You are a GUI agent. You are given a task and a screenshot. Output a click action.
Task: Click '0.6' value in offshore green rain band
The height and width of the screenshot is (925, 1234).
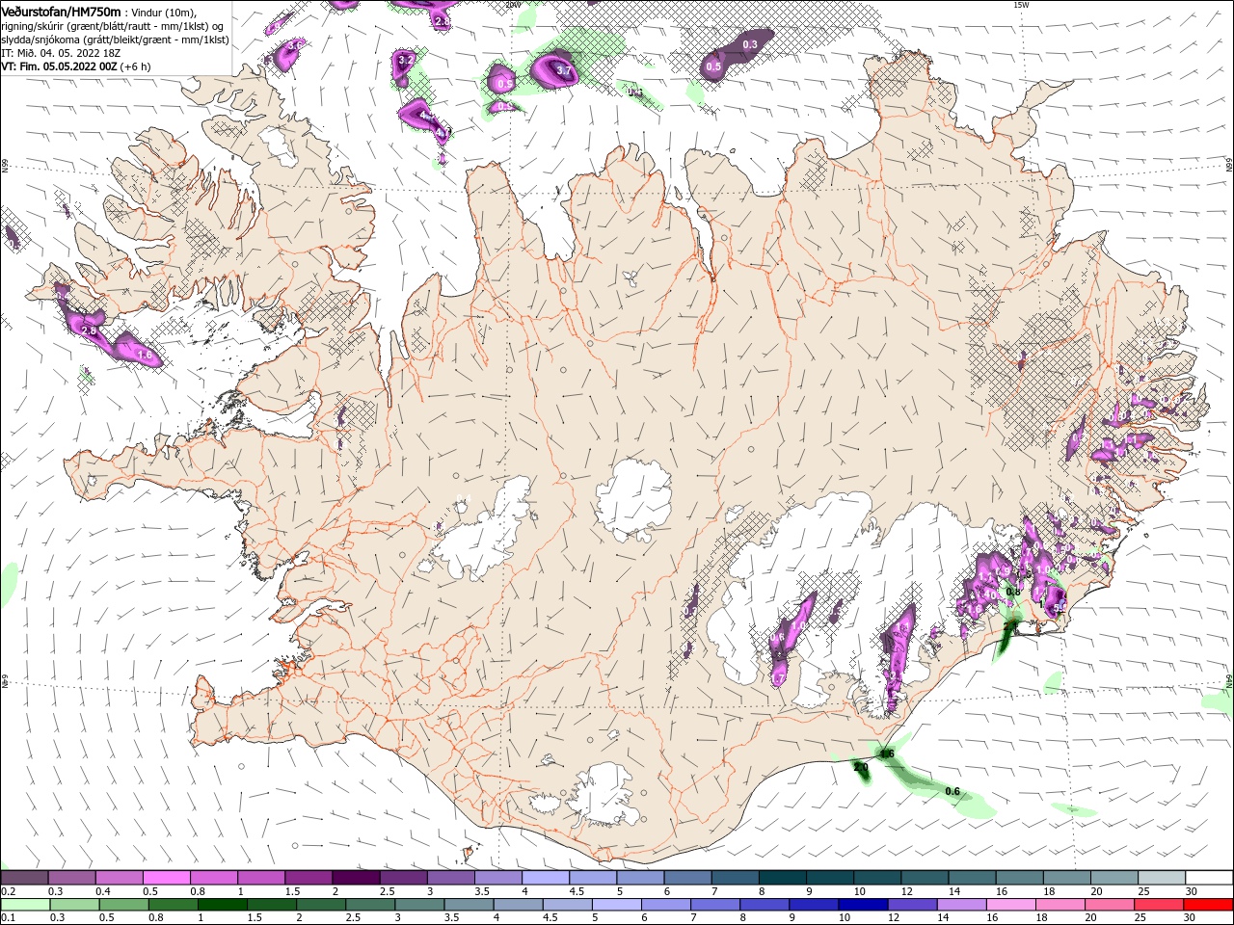tap(952, 791)
